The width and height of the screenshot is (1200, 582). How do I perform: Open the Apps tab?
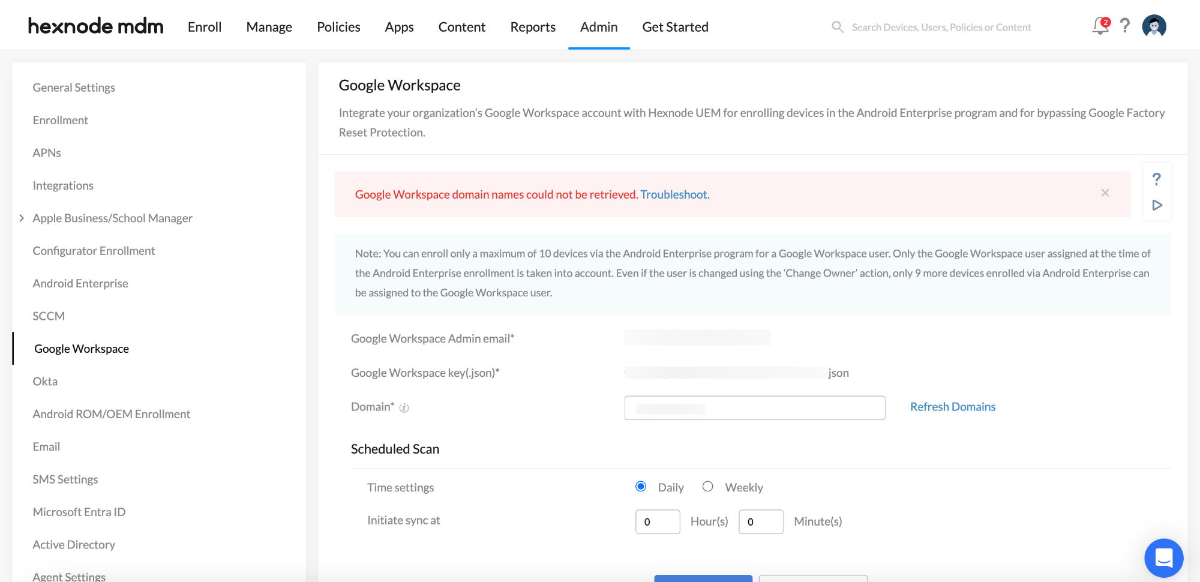tap(399, 27)
